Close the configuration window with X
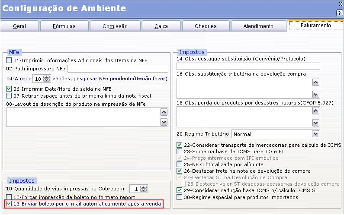This screenshot has width=344, height=215. point(340,3)
